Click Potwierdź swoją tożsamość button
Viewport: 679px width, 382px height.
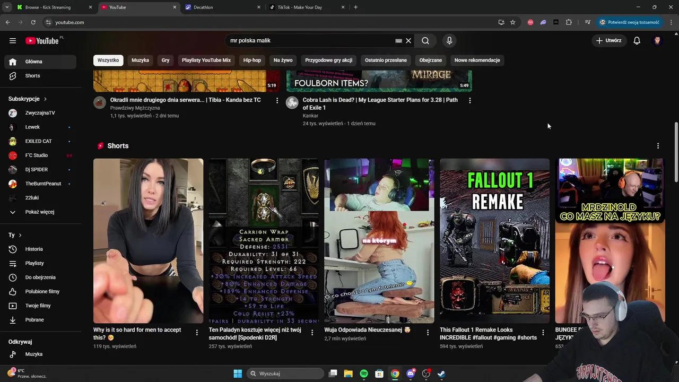630,22
